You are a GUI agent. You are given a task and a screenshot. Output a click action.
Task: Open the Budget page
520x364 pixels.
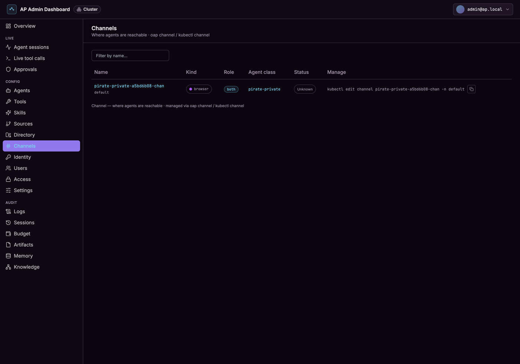pyautogui.click(x=41, y=234)
